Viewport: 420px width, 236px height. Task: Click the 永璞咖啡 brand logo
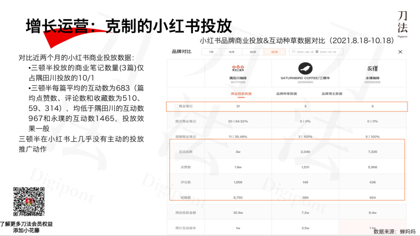(373, 68)
